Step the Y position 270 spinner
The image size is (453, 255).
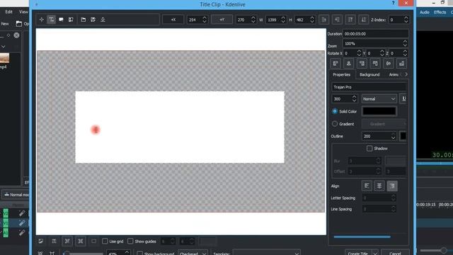[x=253, y=20]
